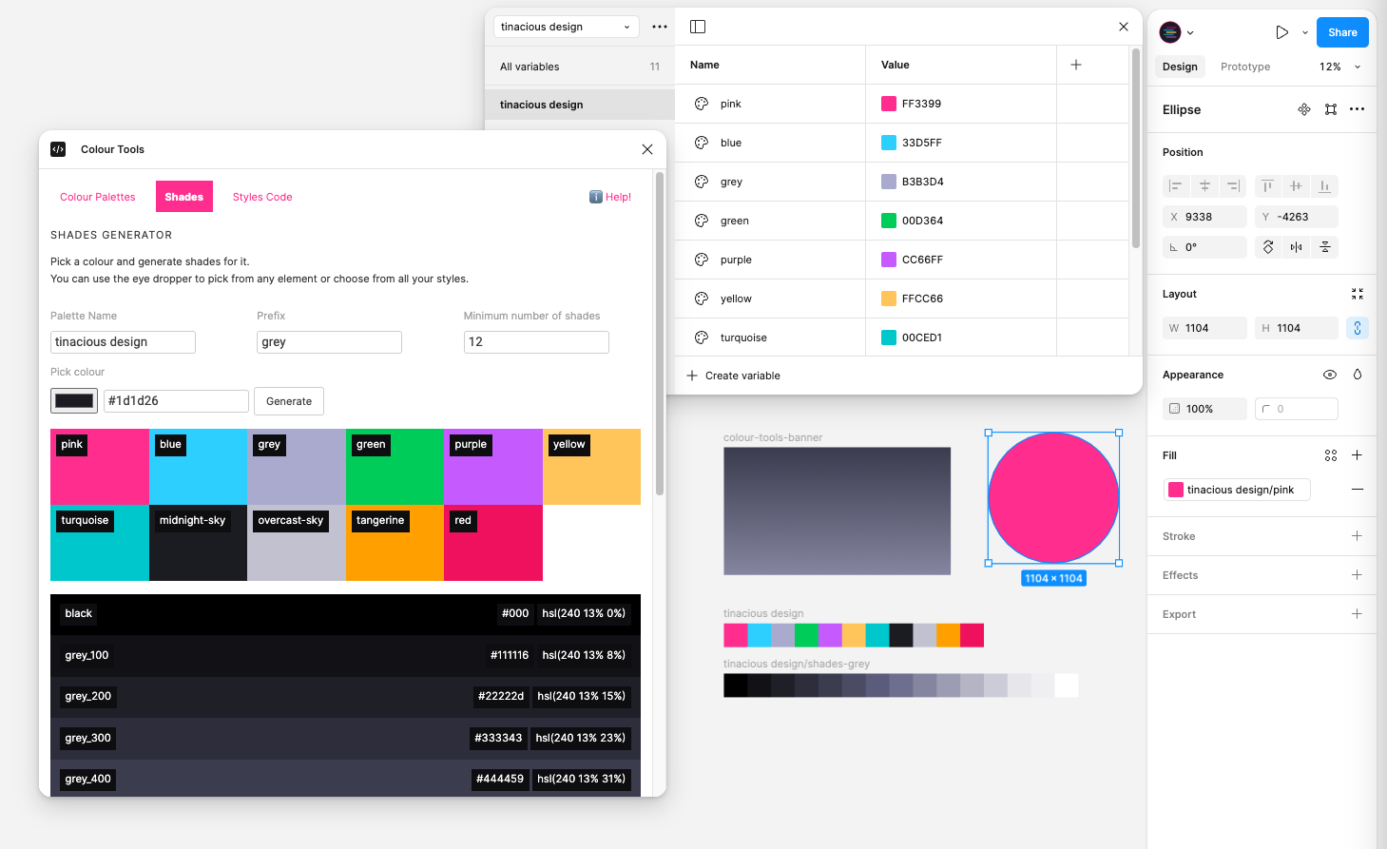The height and width of the screenshot is (849, 1387).
Task: Toggle the variables sidebar panel icon
Action: [x=698, y=27]
